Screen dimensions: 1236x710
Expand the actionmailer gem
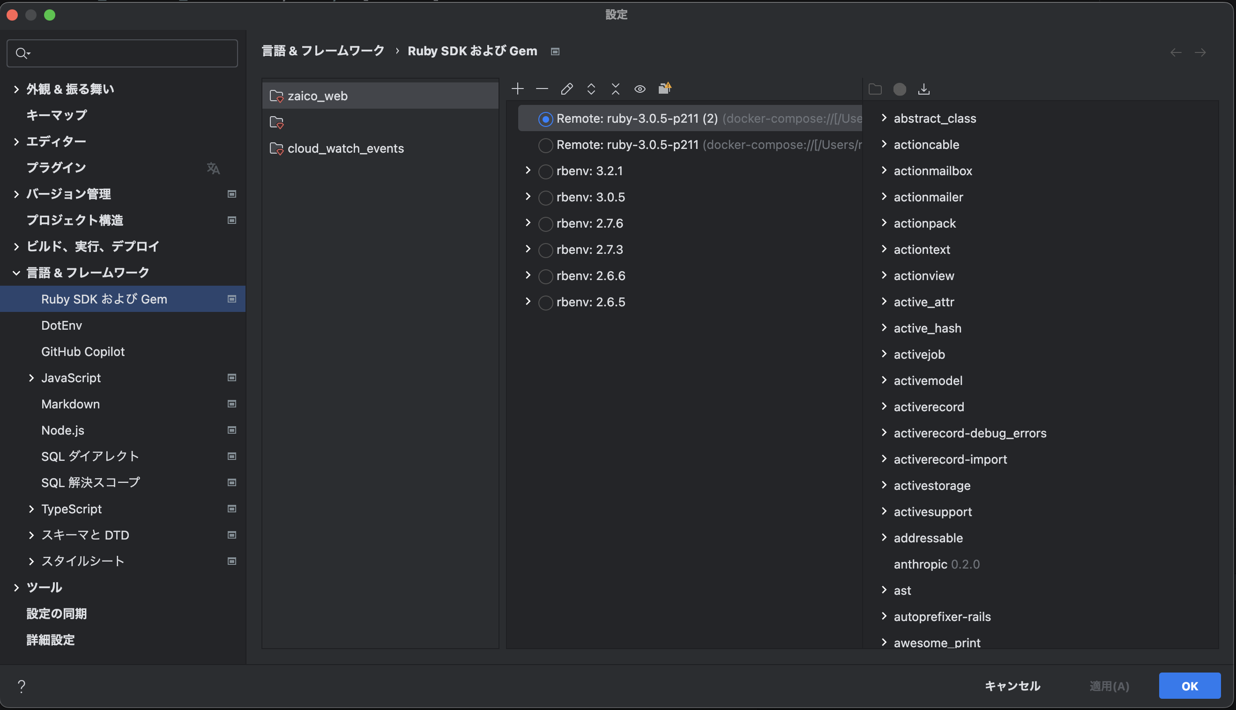[x=884, y=197]
